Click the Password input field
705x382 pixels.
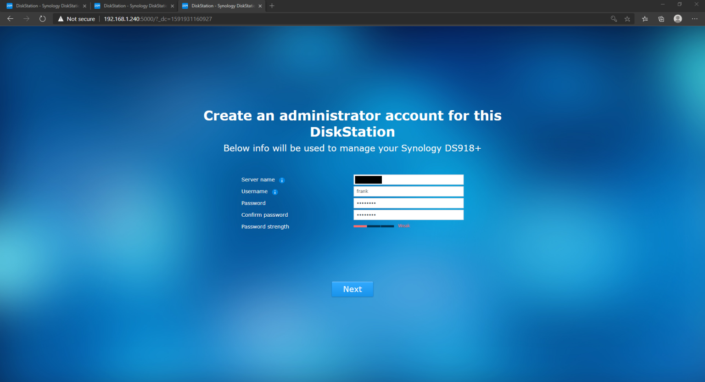[x=408, y=202]
